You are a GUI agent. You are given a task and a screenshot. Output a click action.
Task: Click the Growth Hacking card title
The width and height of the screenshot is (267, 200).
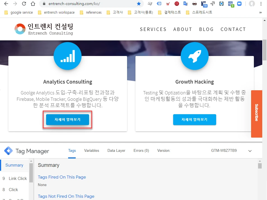195,82
